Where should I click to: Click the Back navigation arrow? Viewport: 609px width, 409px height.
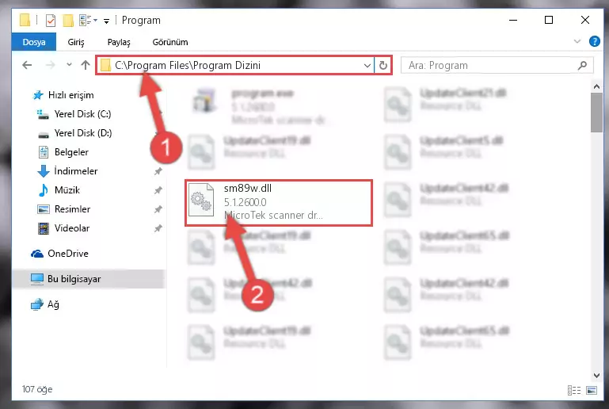point(27,65)
